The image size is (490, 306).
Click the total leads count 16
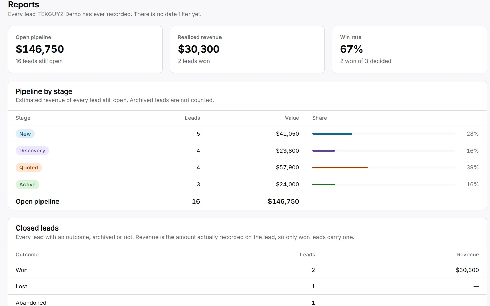[196, 202]
